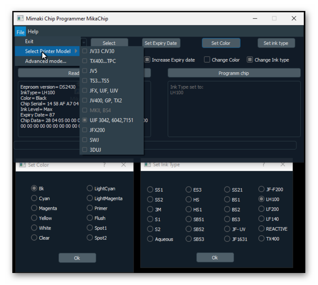Toggle Increase Expiry date checkbox
The width and height of the screenshot is (318, 285).
pyautogui.click(x=147, y=60)
